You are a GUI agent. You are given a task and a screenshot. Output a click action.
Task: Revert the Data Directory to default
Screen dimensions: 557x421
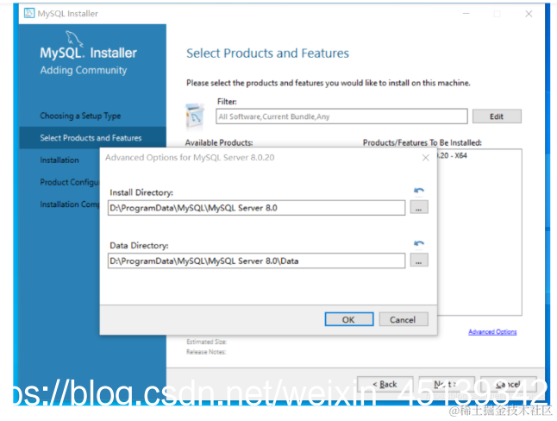419,243
